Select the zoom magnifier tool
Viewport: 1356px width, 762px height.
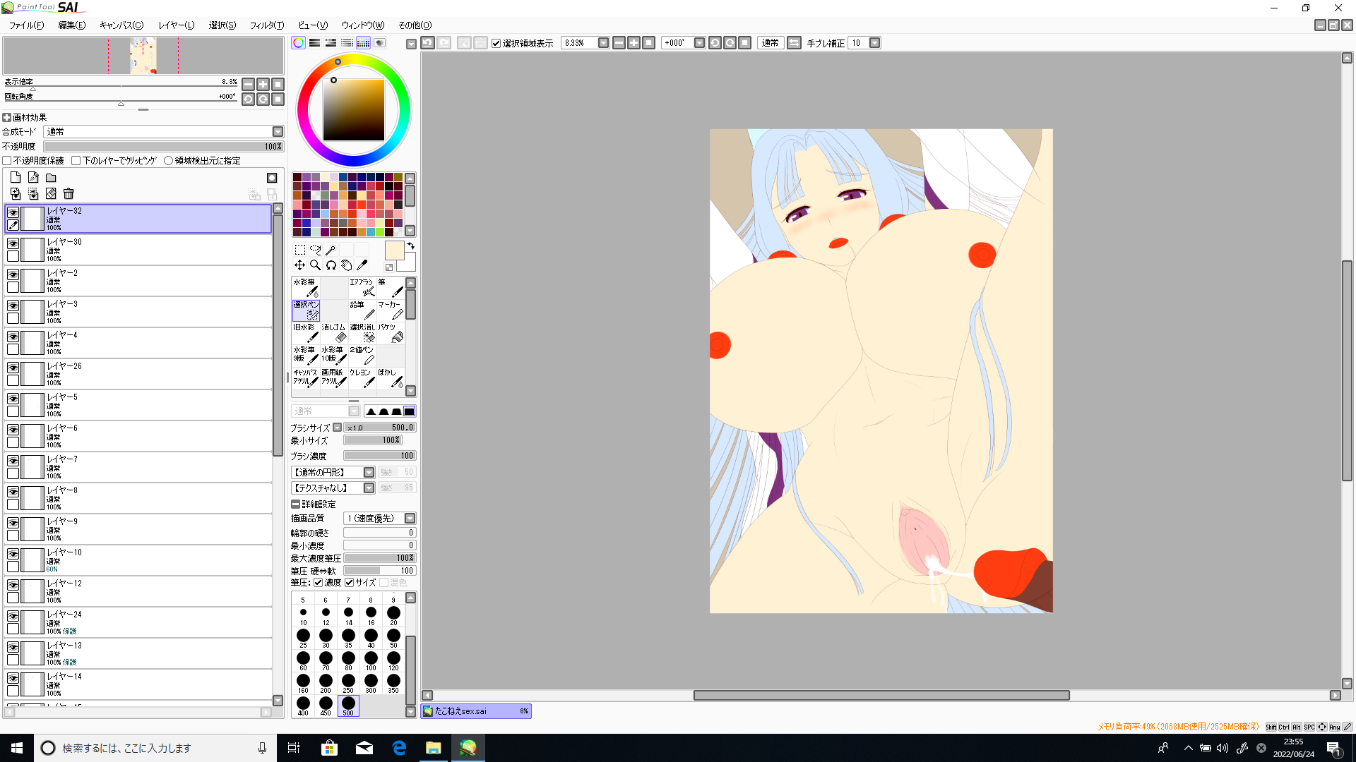tap(316, 265)
